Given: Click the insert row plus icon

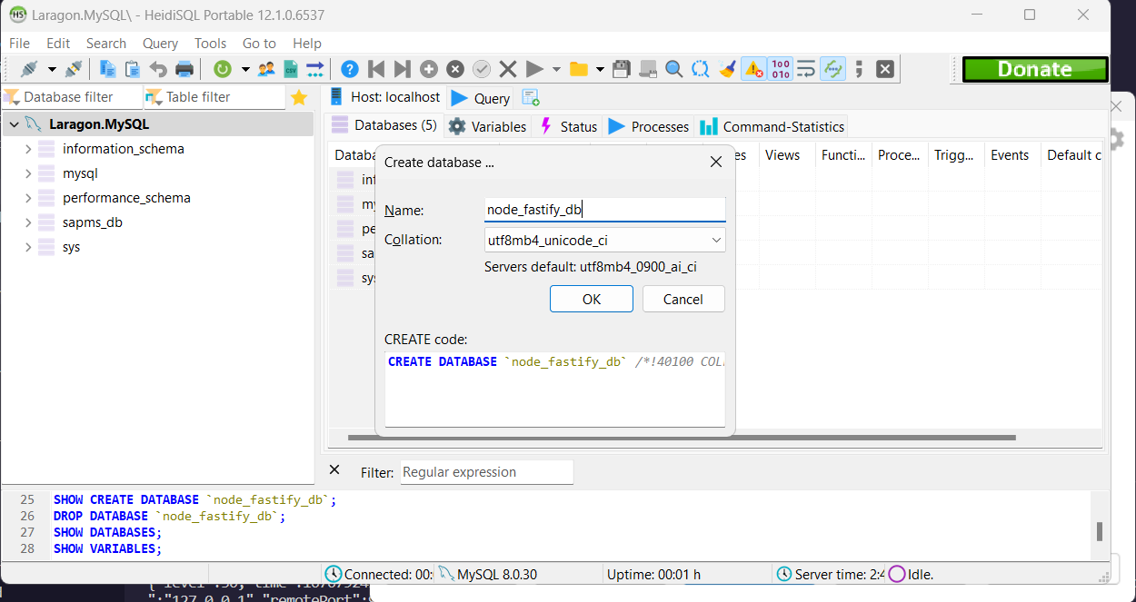Looking at the screenshot, I should click(x=429, y=69).
